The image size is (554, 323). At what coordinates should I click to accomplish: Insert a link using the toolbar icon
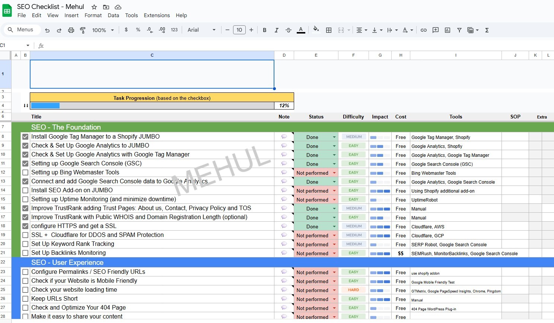(x=423, y=30)
